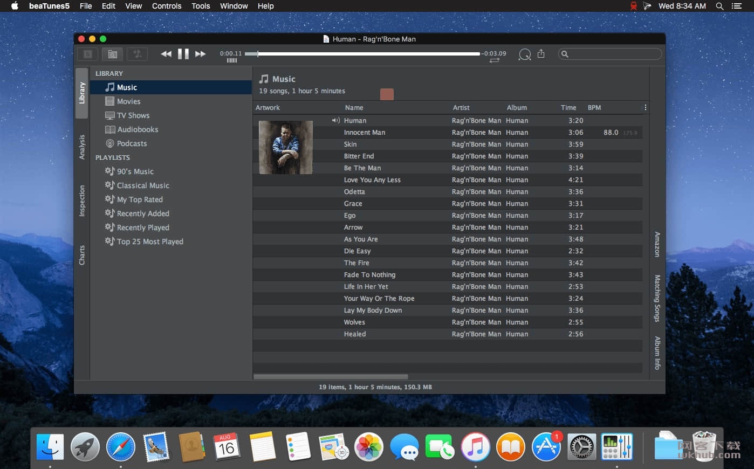The height and width of the screenshot is (469, 754).
Task: Select TV Shows in the library
Action: [171, 115]
